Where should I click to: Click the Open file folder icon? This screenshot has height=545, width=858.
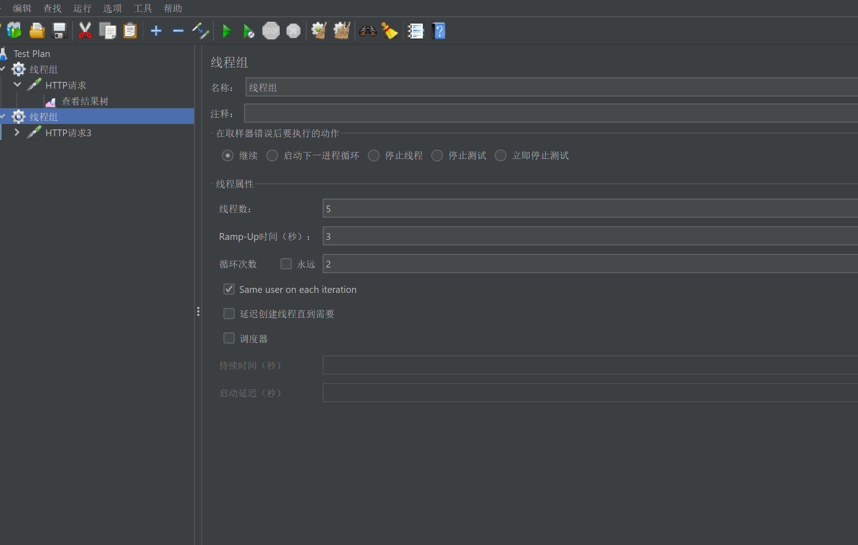(x=37, y=31)
